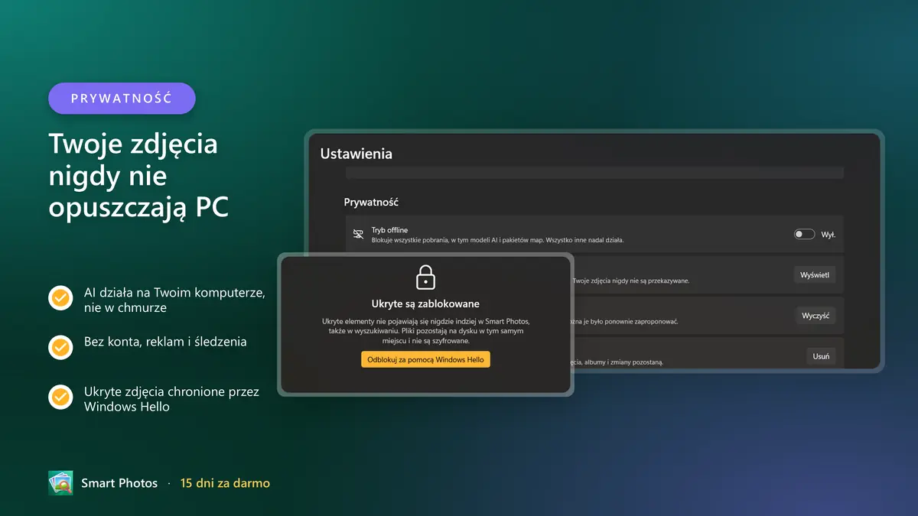Click the Usuń button
The height and width of the screenshot is (516, 918).
(x=821, y=356)
